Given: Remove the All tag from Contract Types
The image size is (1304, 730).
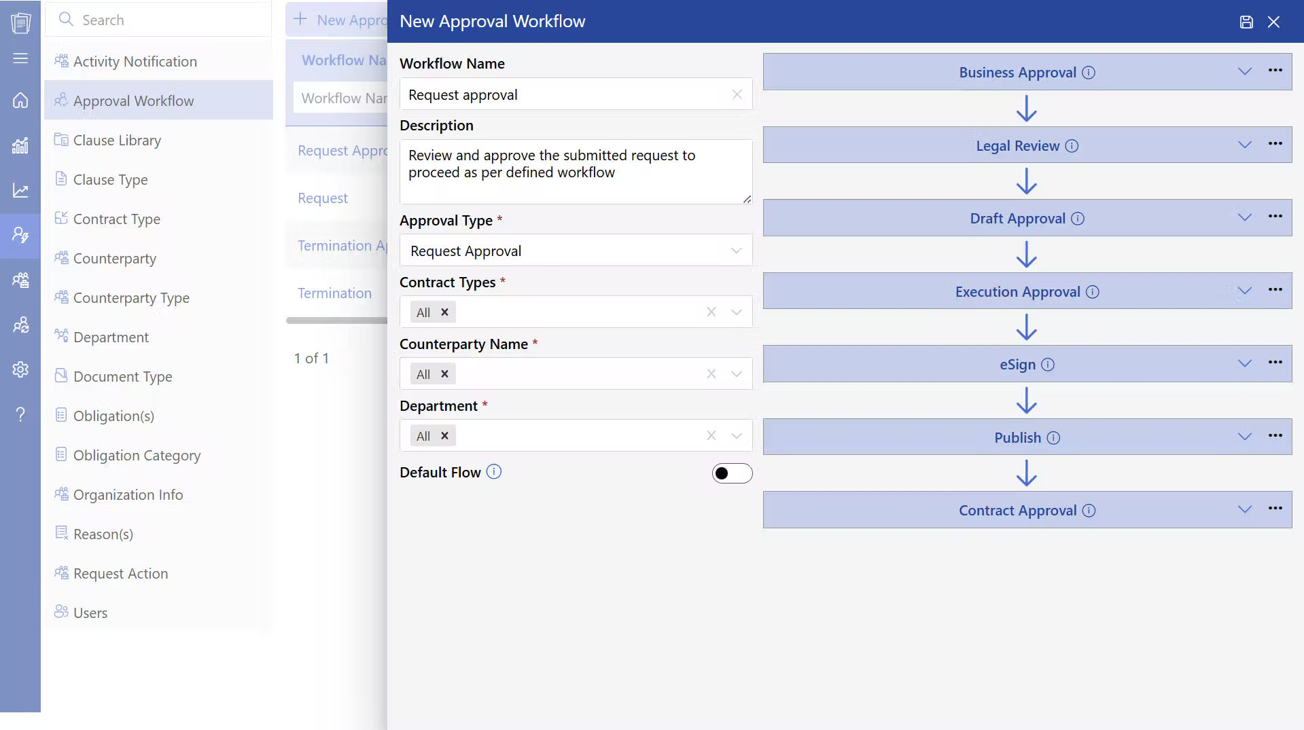Looking at the screenshot, I should 444,312.
